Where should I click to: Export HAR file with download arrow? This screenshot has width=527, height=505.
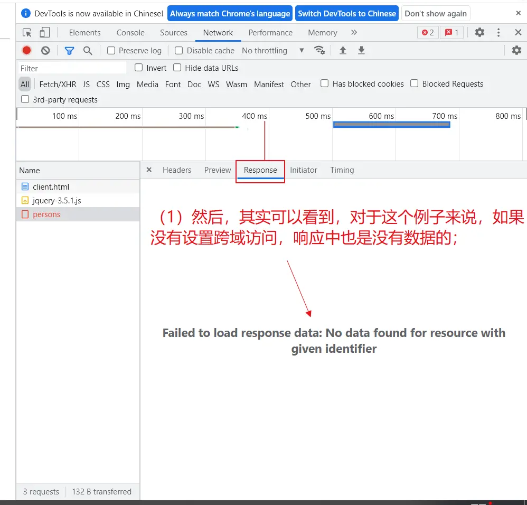coord(361,50)
